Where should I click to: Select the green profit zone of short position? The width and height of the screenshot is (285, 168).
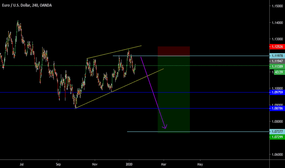174,98
